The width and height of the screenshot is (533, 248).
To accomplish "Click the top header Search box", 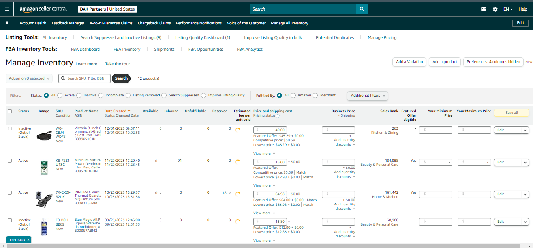I will (303, 9).
